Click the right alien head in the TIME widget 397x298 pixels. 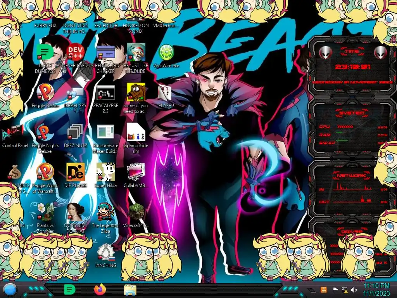point(381,52)
